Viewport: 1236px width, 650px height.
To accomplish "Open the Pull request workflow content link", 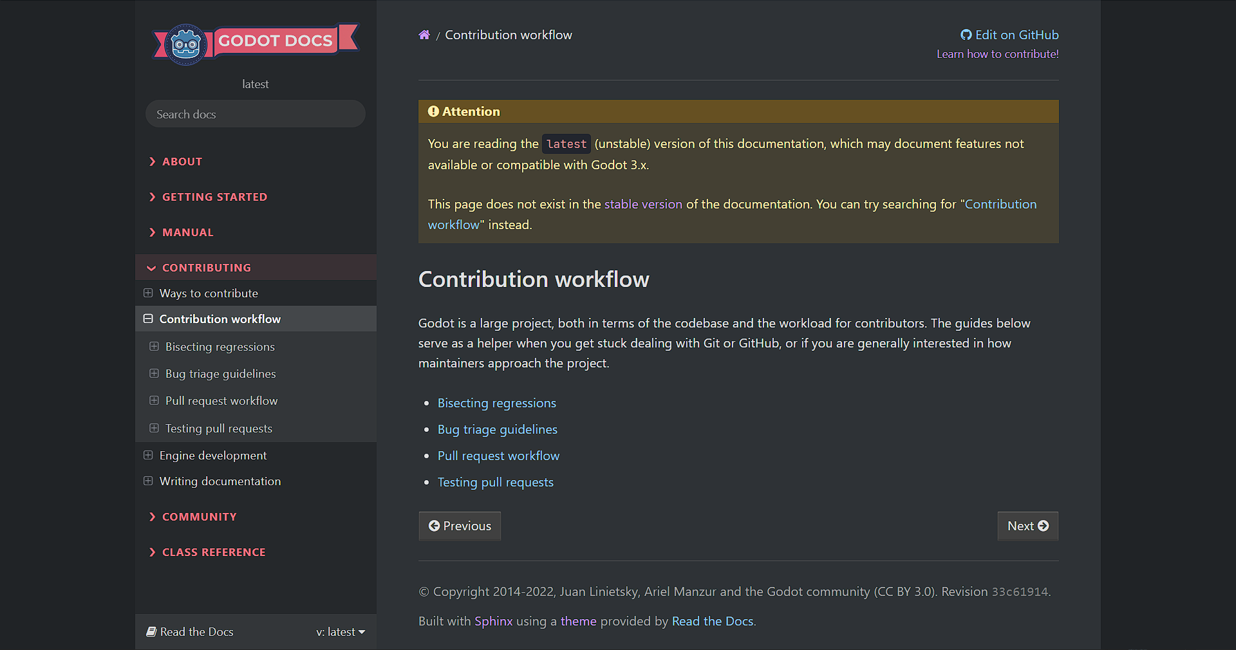I will click(498, 456).
